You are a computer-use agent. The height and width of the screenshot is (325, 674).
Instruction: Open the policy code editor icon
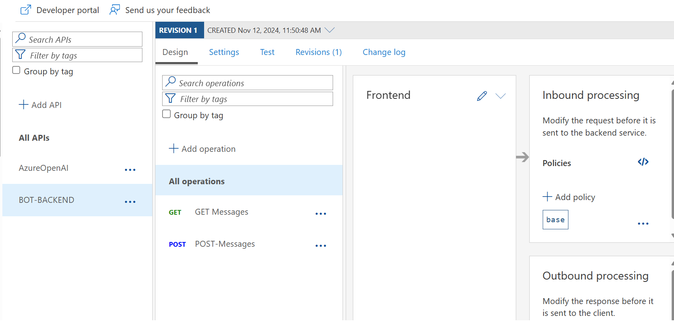coord(642,162)
